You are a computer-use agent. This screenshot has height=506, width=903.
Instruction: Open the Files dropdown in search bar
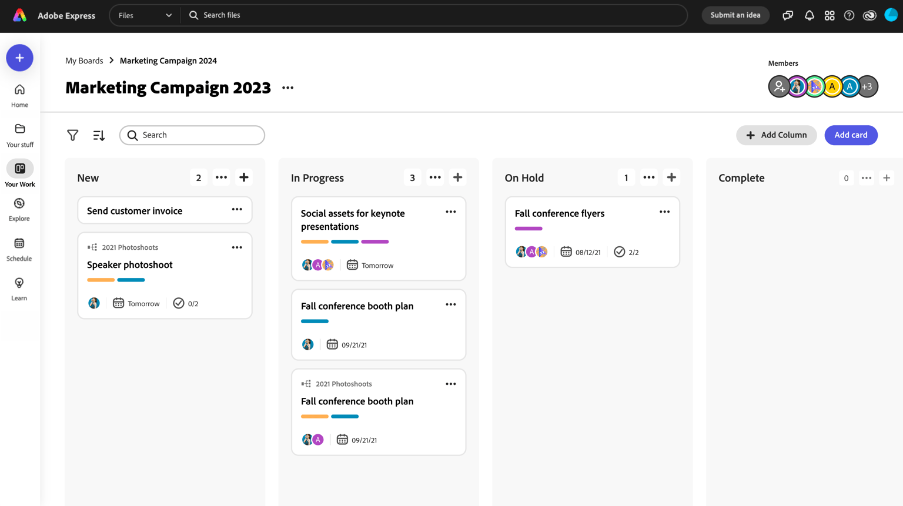[145, 15]
